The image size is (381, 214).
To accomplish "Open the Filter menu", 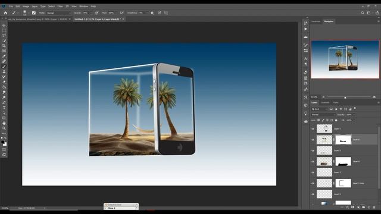I will point(60,7).
